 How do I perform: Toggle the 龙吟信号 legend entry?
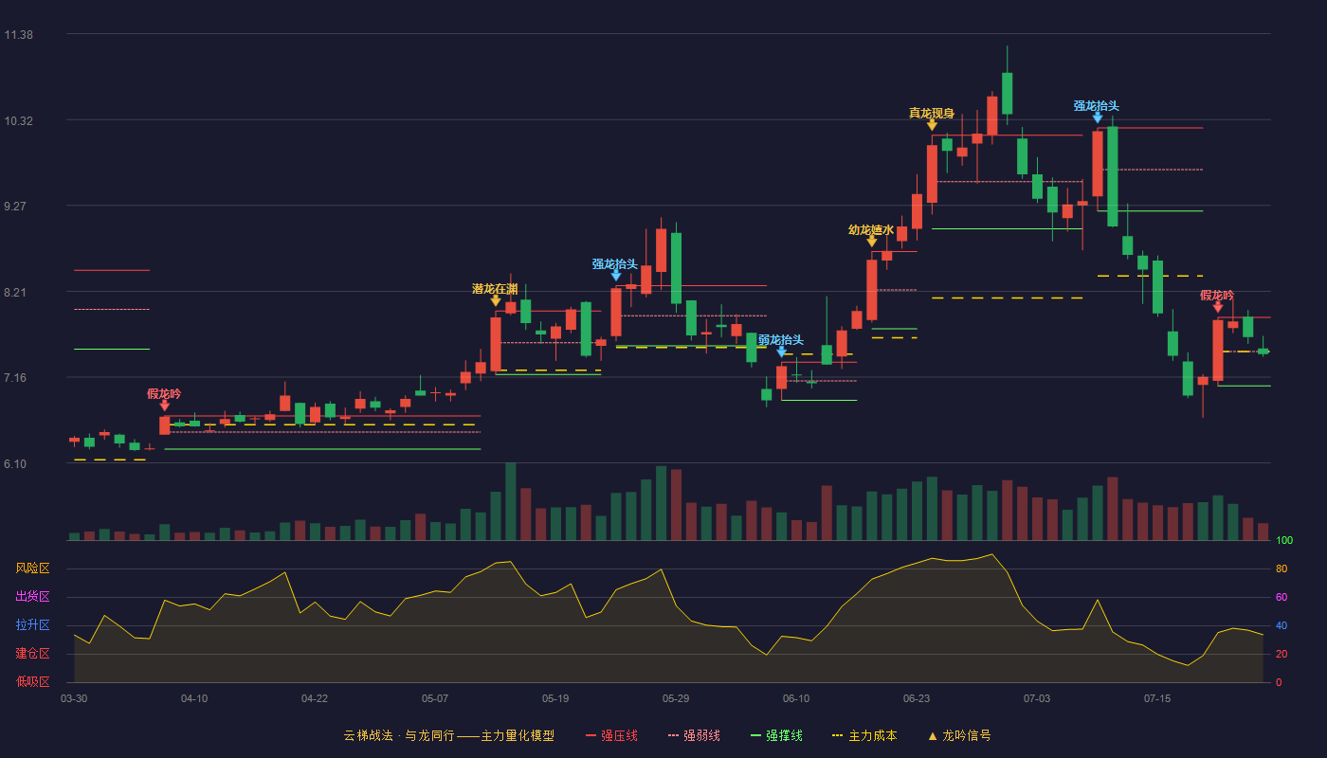pyautogui.click(x=958, y=735)
